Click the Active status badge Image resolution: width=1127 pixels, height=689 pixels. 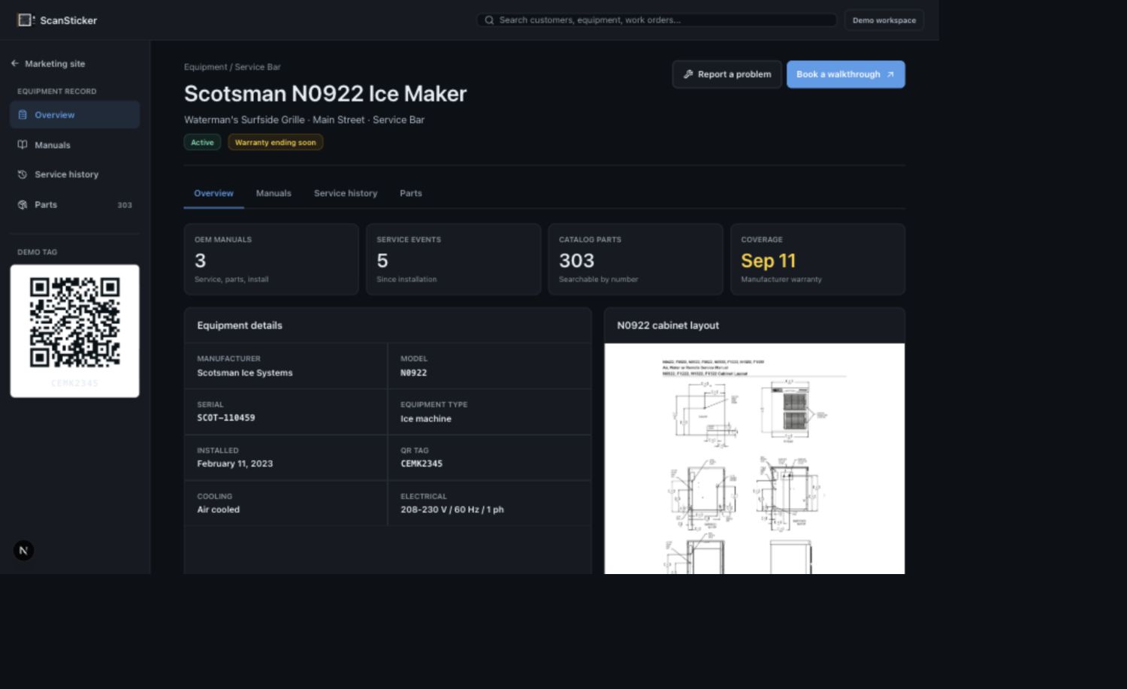pos(202,142)
